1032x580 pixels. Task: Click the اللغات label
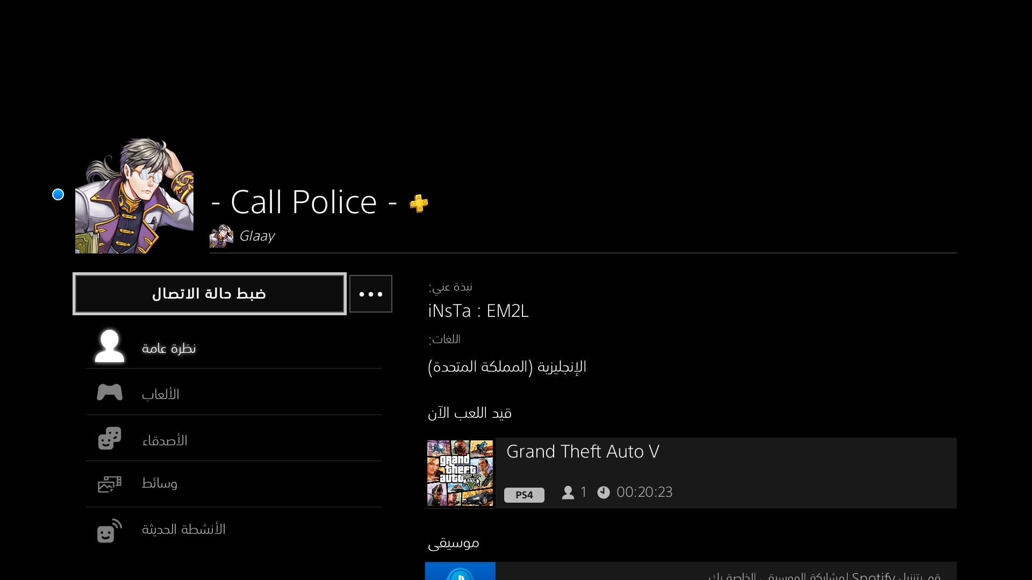tap(444, 339)
